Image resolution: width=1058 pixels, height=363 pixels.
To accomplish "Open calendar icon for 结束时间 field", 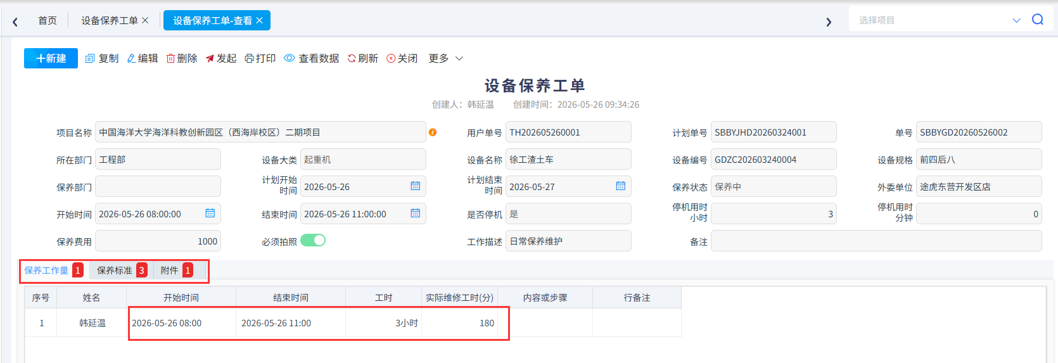I will [x=416, y=213].
